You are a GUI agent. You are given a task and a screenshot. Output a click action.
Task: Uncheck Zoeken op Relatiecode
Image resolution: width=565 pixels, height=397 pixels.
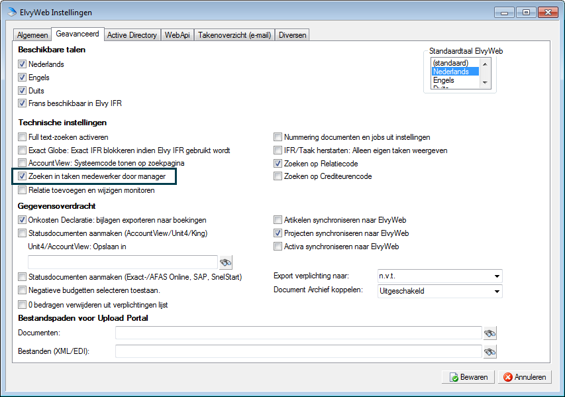(x=278, y=164)
